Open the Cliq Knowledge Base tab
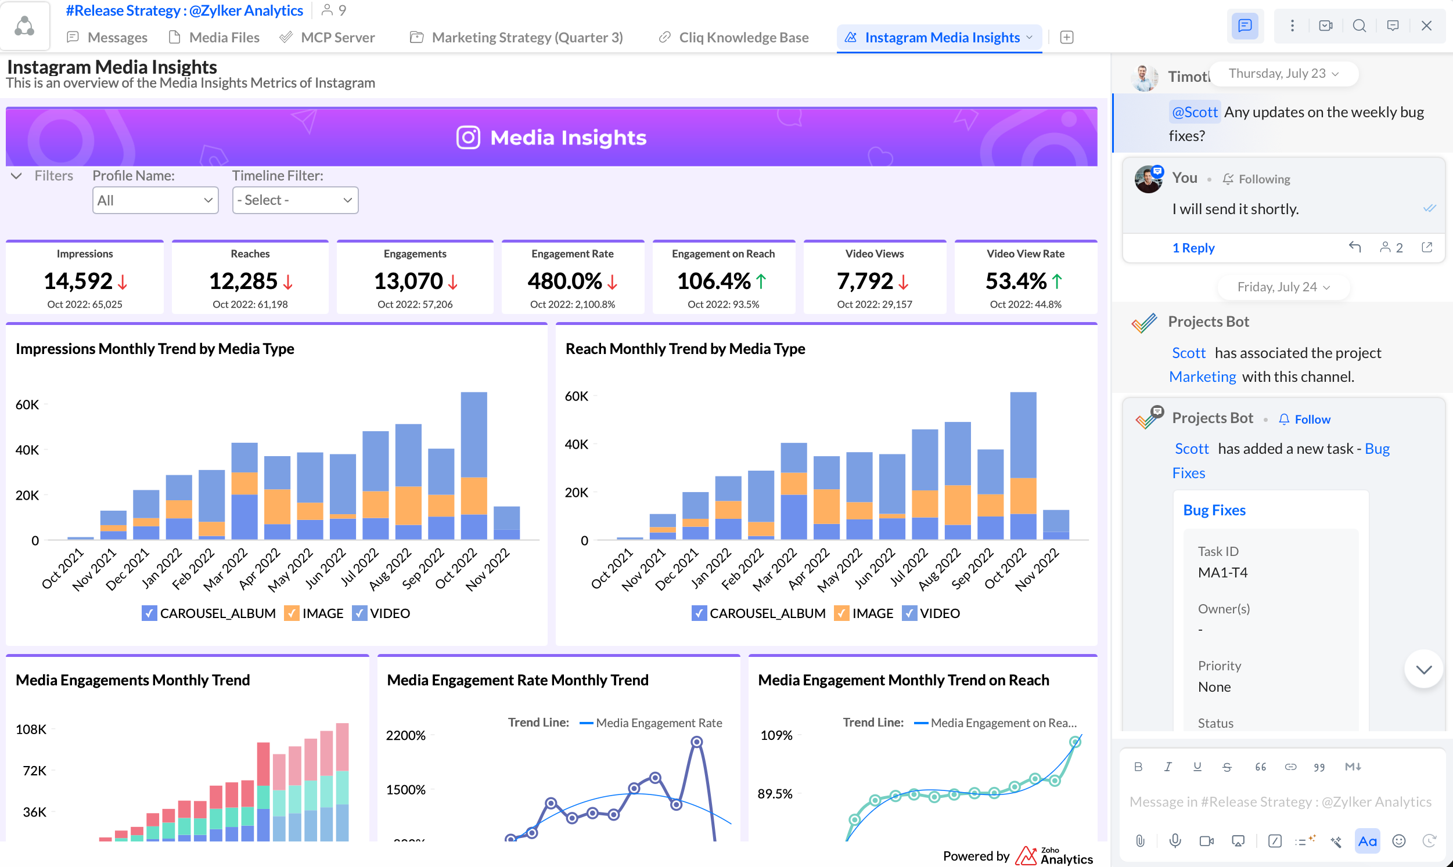Image resolution: width=1453 pixels, height=867 pixels. click(x=733, y=37)
